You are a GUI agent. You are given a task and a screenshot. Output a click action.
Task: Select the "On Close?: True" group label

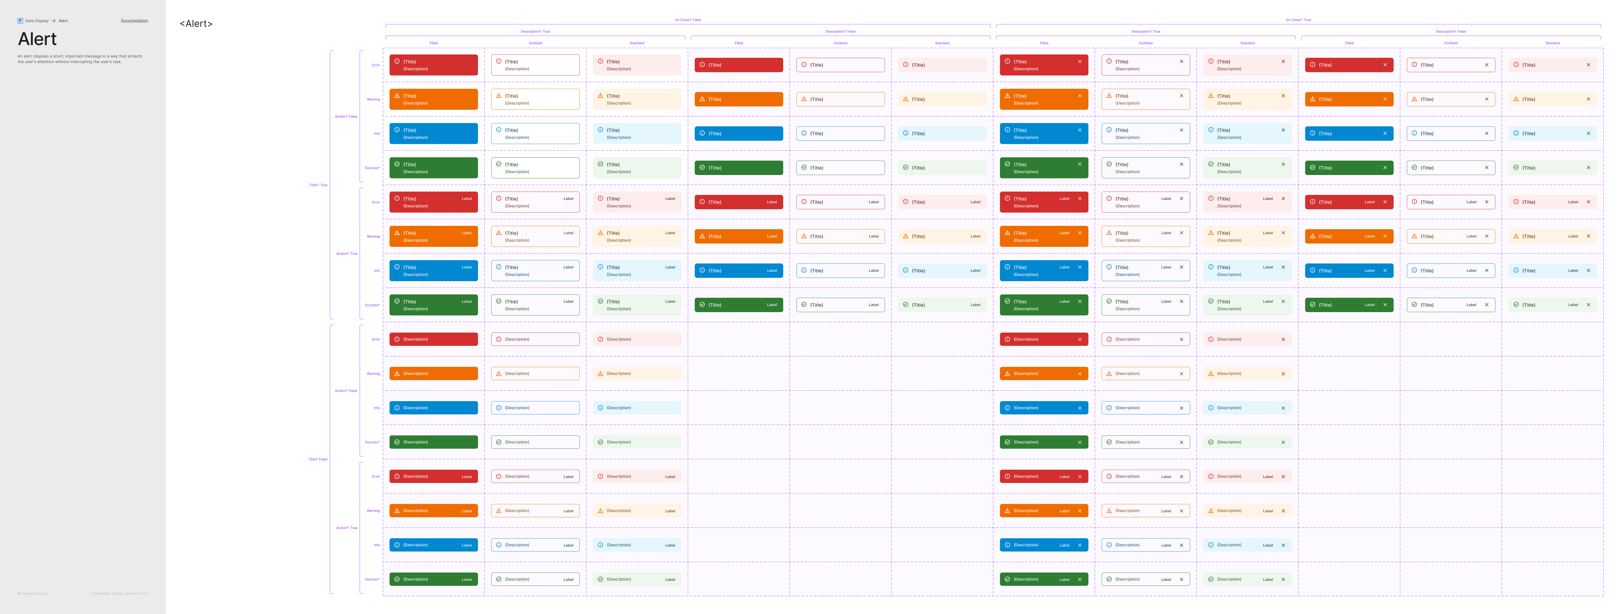pos(1298,20)
